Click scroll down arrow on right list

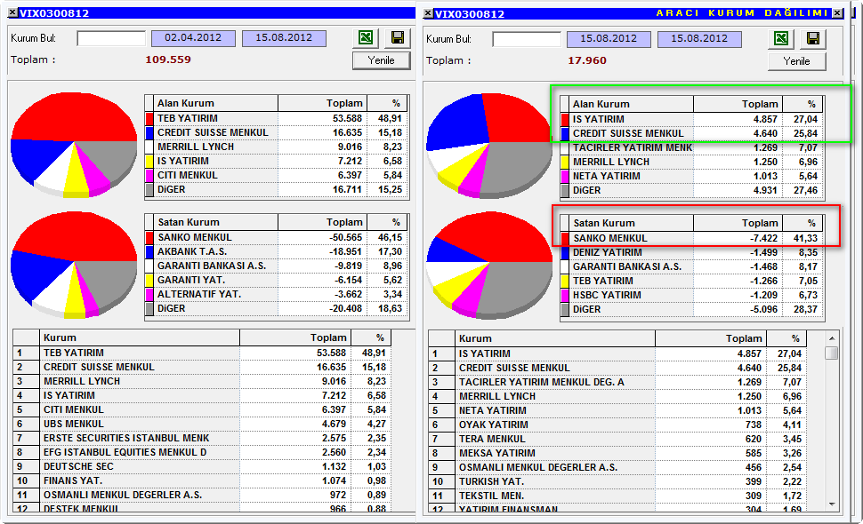click(832, 504)
